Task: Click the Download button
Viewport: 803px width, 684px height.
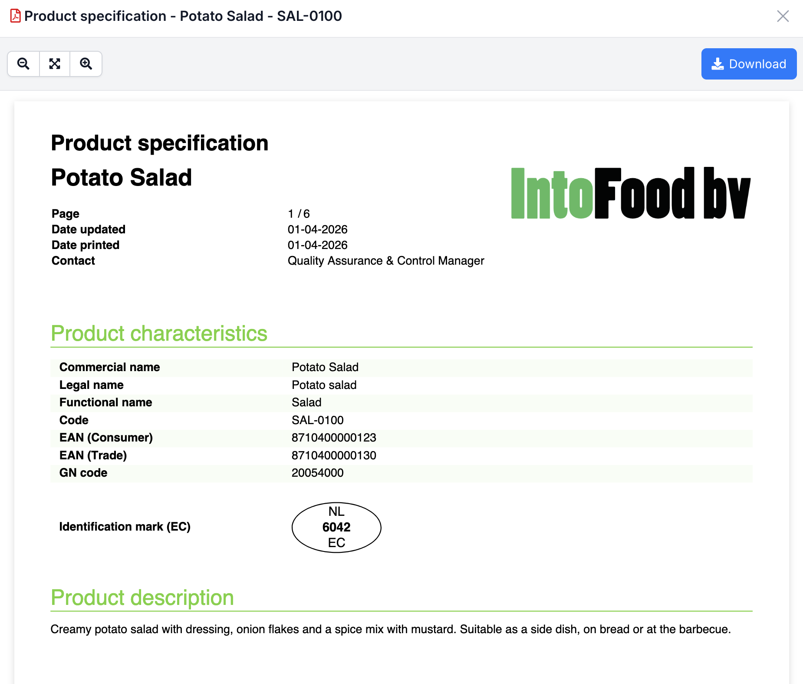Action: [x=749, y=63]
